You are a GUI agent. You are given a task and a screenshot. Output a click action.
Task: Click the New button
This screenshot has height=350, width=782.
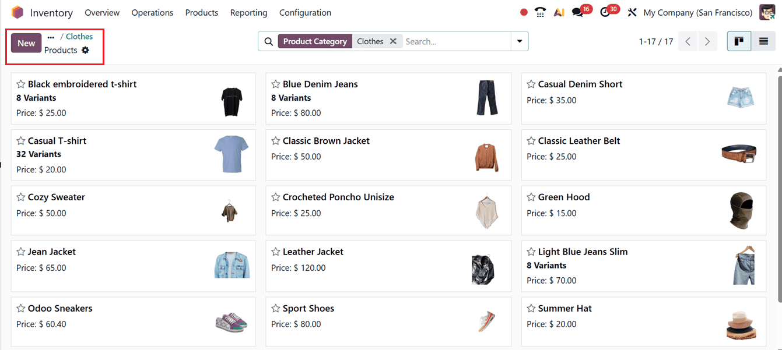point(26,43)
